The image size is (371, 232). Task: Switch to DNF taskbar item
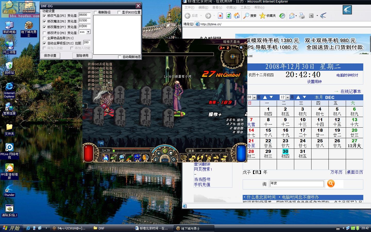tap(112, 228)
